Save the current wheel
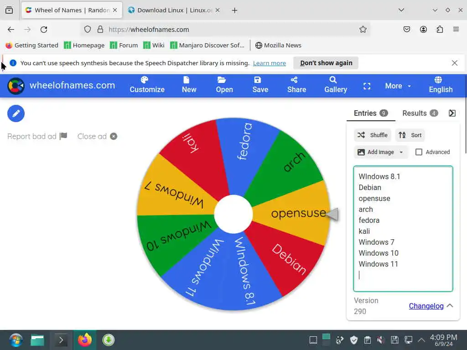Image resolution: width=467 pixels, height=350 pixels. coord(260,85)
